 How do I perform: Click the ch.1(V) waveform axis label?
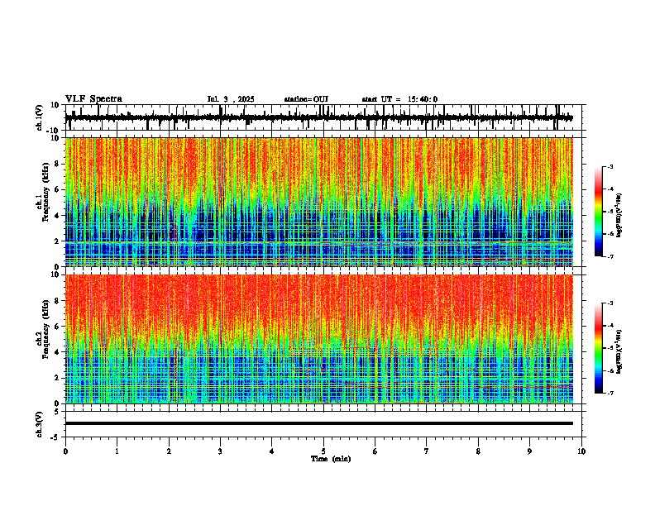[x=40, y=117]
